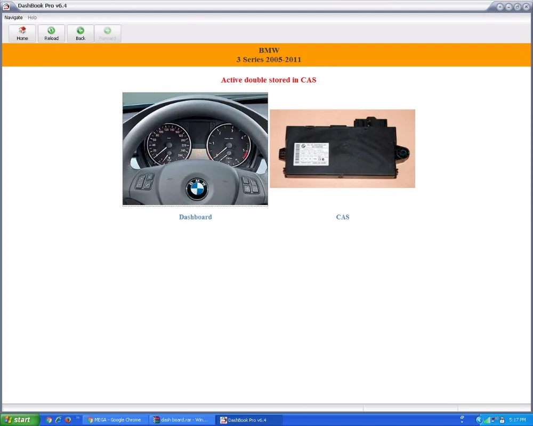This screenshot has width=533, height=426.
Task: Reload the current page
Action: pos(51,34)
